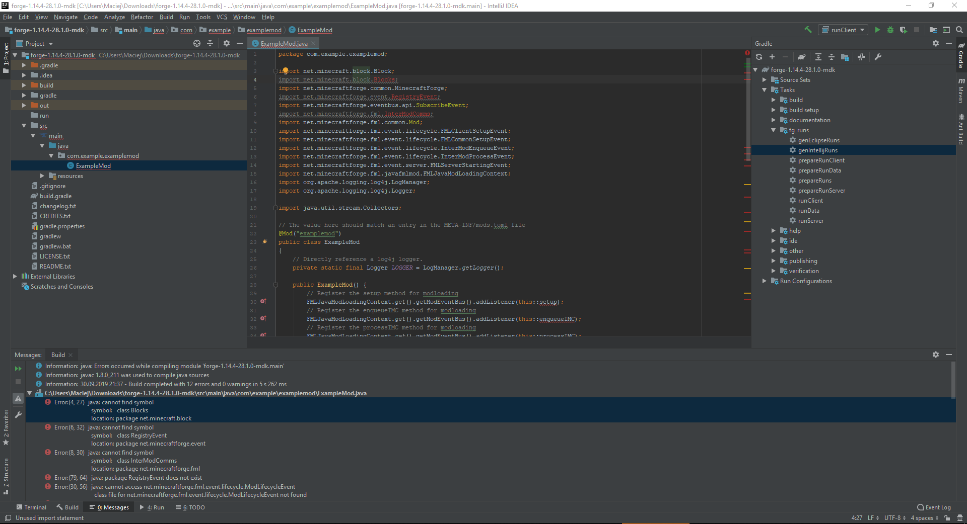Execute Gradle task elephant icon
967x524 pixels.
[x=802, y=57]
